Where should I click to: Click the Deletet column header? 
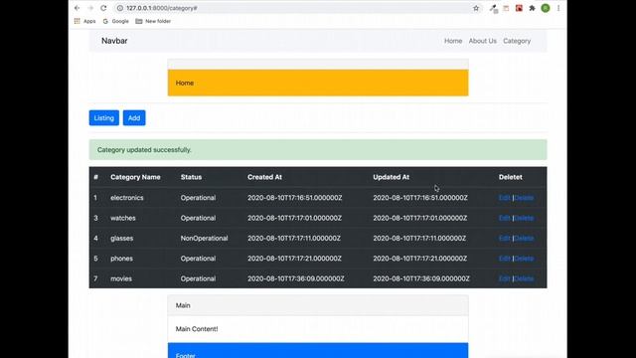tap(510, 177)
